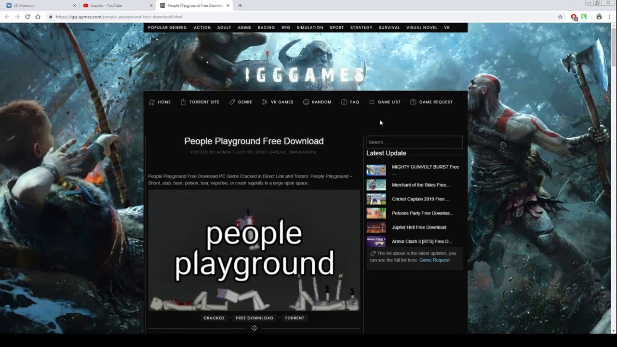The height and width of the screenshot is (347, 617).
Task: Open the green extension icon
Action: coord(584,16)
